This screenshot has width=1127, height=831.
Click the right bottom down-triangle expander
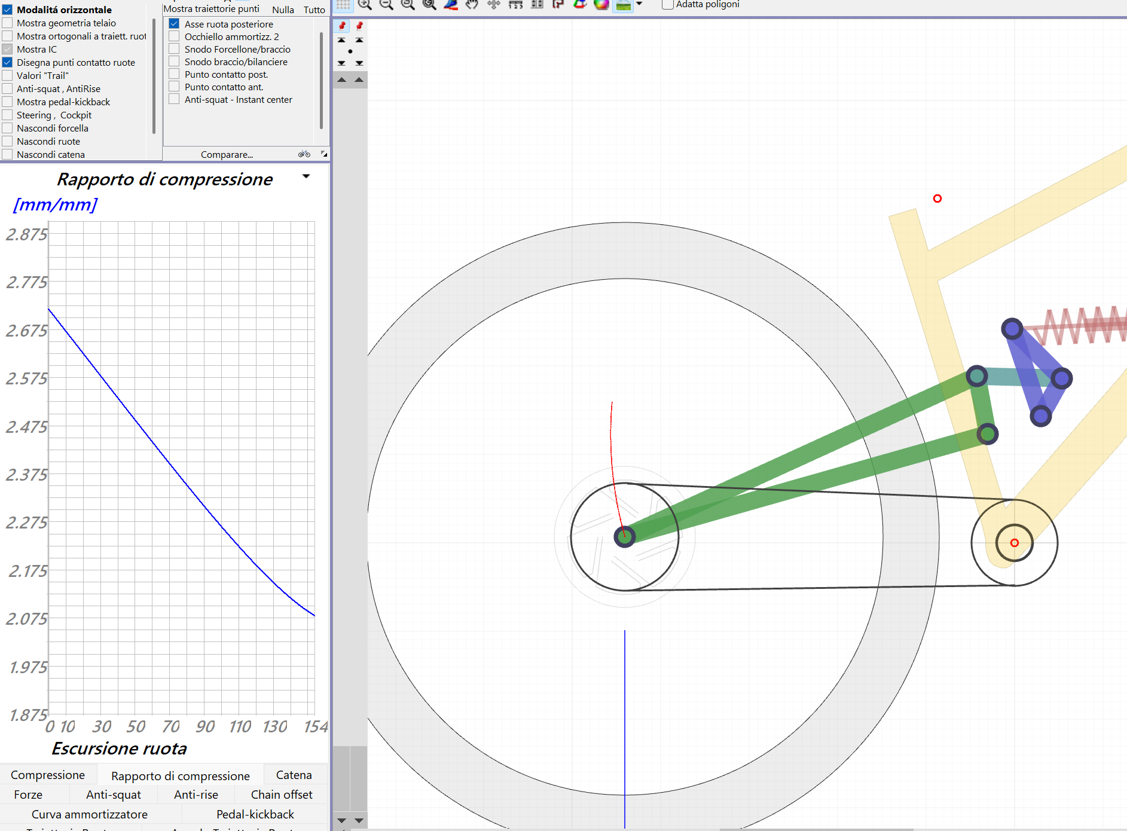tap(359, 821)
